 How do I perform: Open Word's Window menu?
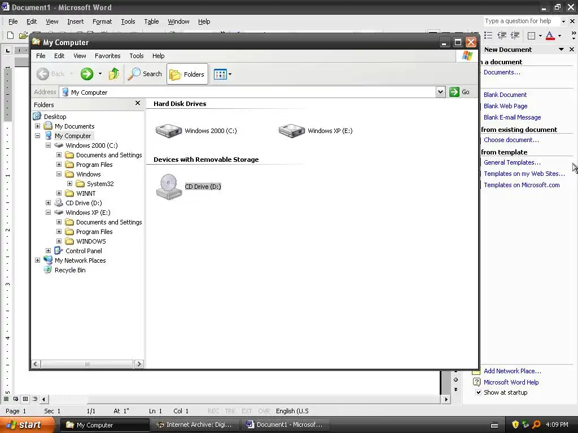(x=178, y=22)
